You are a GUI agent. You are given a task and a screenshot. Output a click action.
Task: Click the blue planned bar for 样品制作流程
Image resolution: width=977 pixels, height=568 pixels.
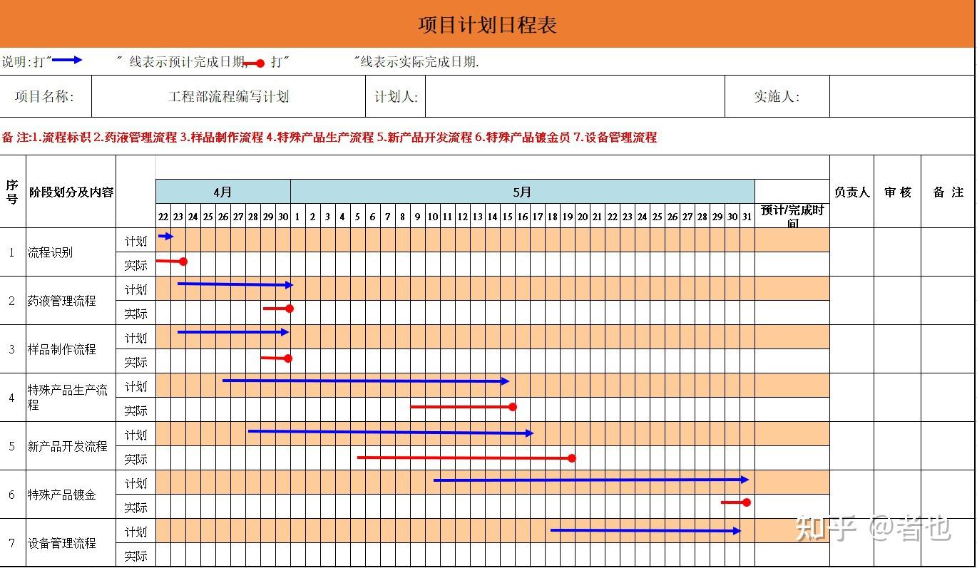click(233, 332)
